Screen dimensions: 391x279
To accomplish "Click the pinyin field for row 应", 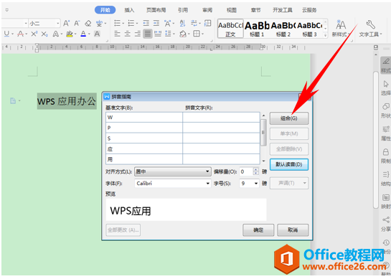I will pos(221,149).
